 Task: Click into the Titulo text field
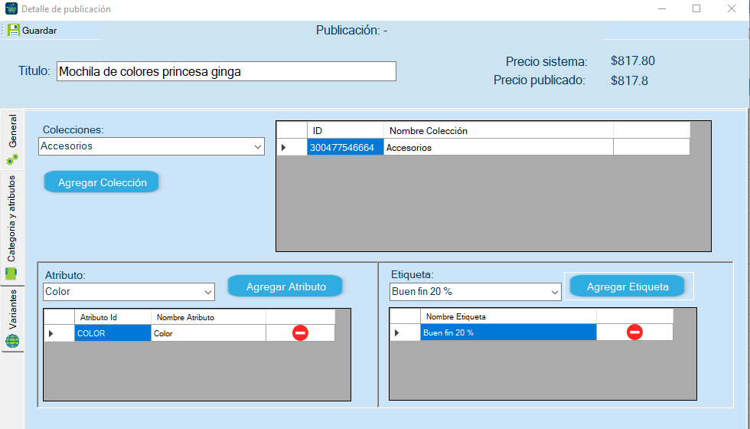click(227, 71)
